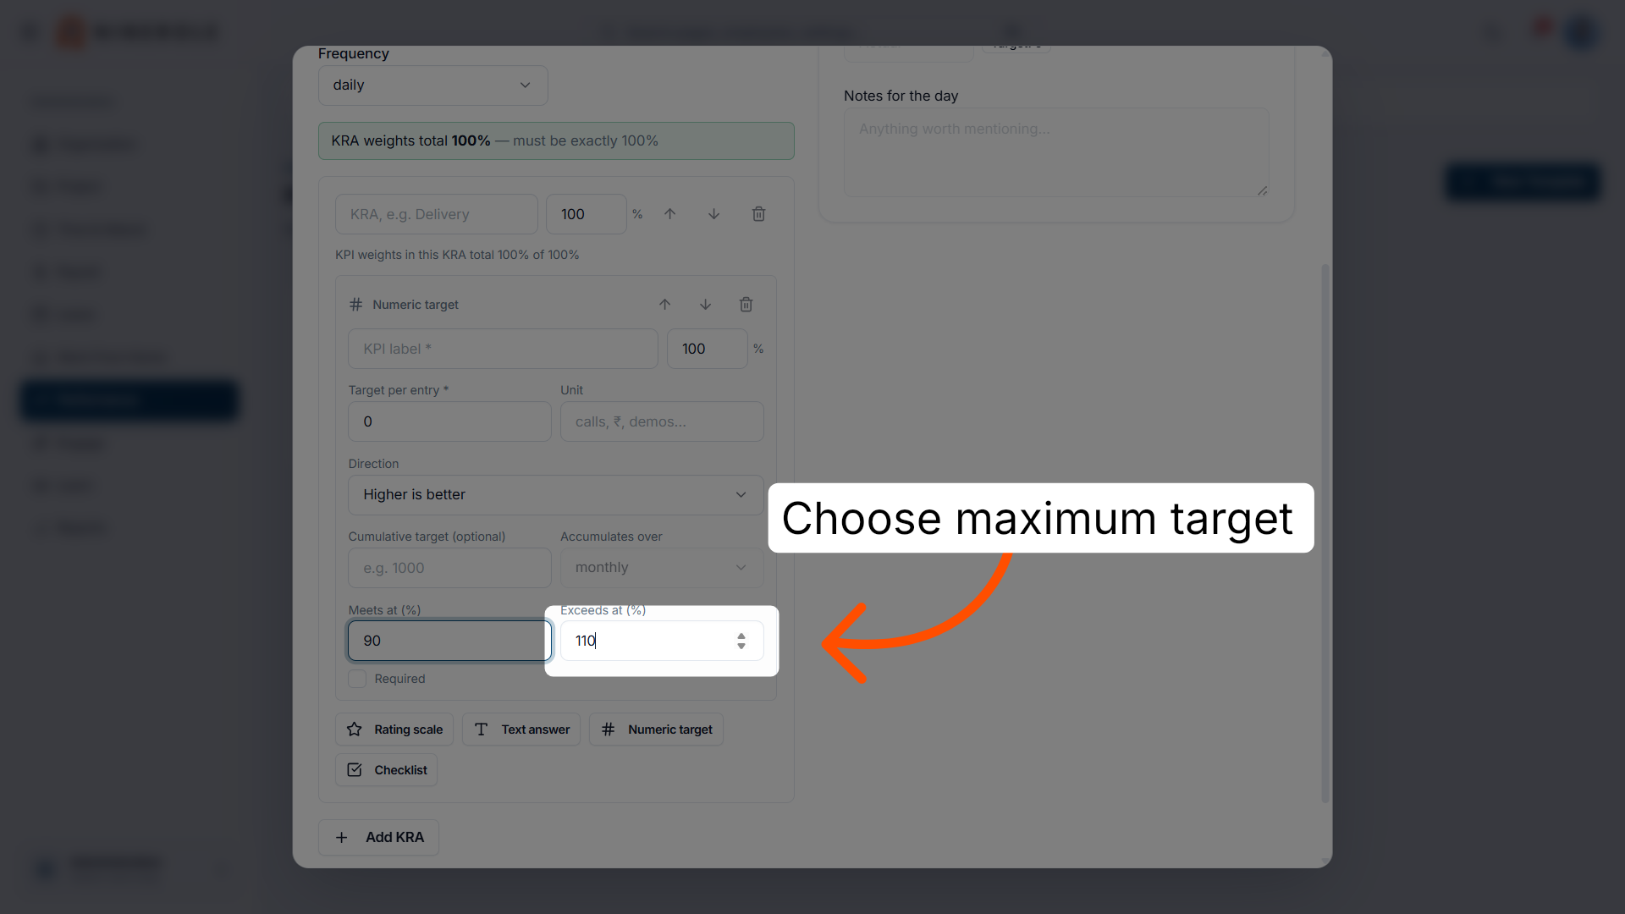Screen dimensions: 1625x914
Task: Click the modal vertical scrollbar
Action: (1325, 533)
